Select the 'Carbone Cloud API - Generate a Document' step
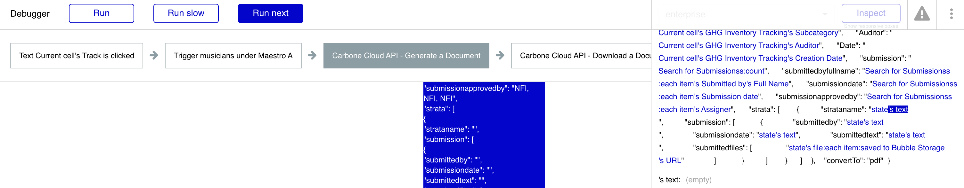The height and width of the screenshot is (188, 964). coord(406,56)
